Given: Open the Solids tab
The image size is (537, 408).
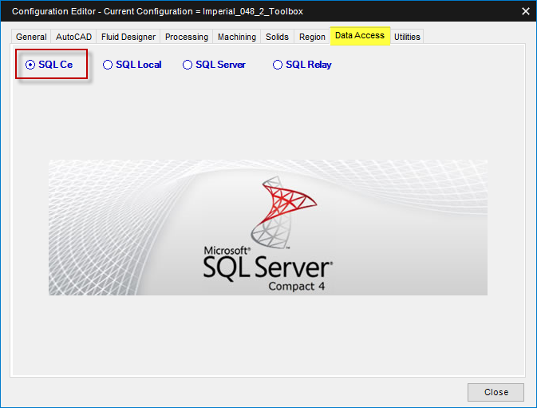Looking at the screenshot, I should 277,37.
